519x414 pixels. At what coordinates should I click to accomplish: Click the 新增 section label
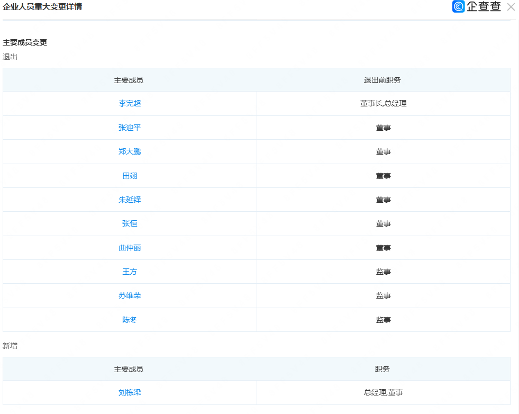tap(10, 346)
